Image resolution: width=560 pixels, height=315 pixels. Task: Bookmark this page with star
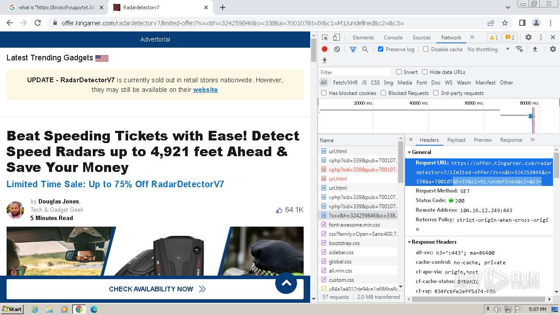point(505,23)
